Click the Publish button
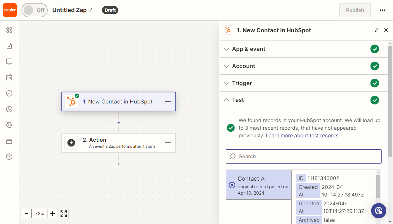393x224 pixels. [x=355, y=10]
